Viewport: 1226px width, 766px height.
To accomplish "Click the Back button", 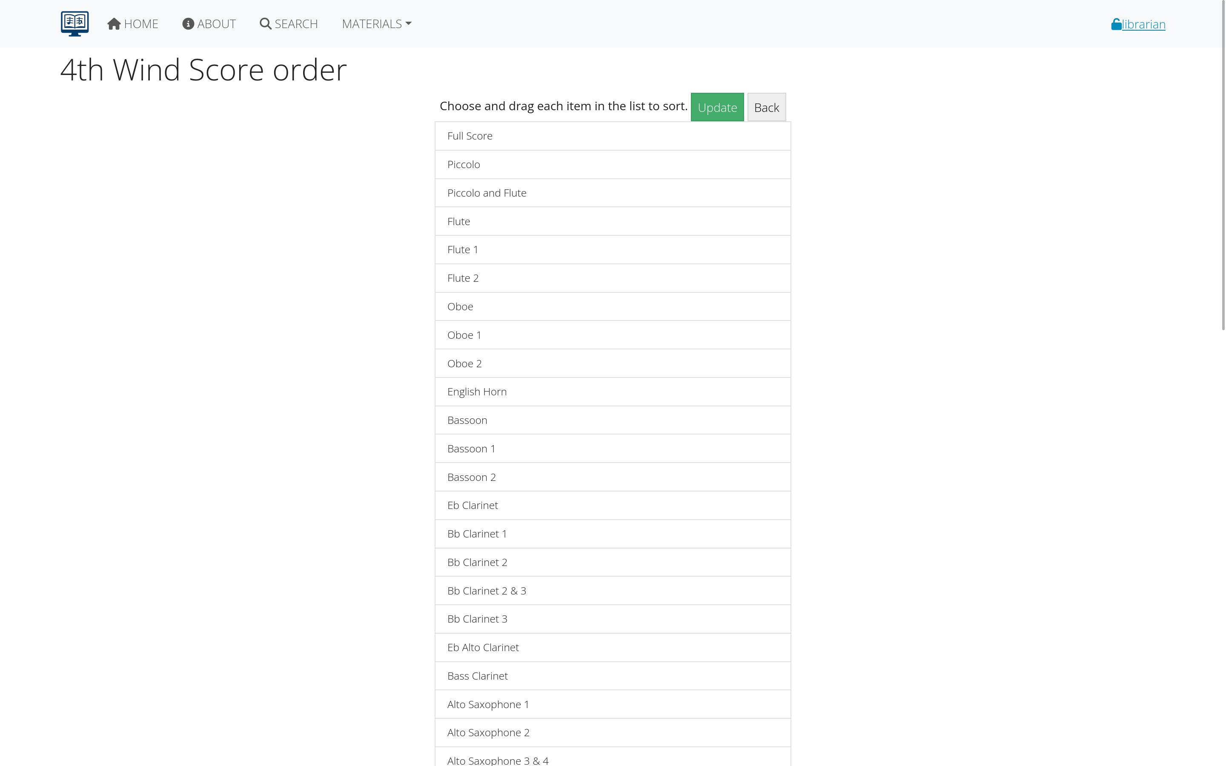I will coord(767,107).
